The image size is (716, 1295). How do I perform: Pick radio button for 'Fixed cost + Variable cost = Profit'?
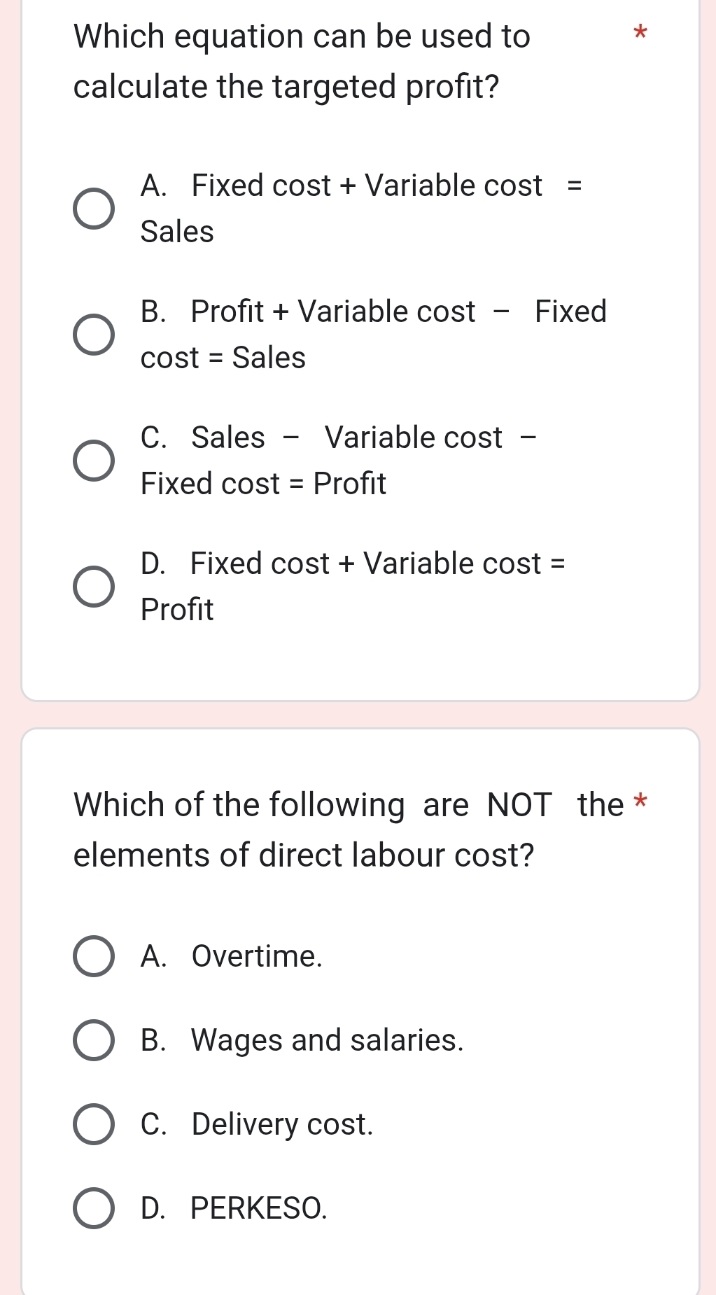pos(94,587)
